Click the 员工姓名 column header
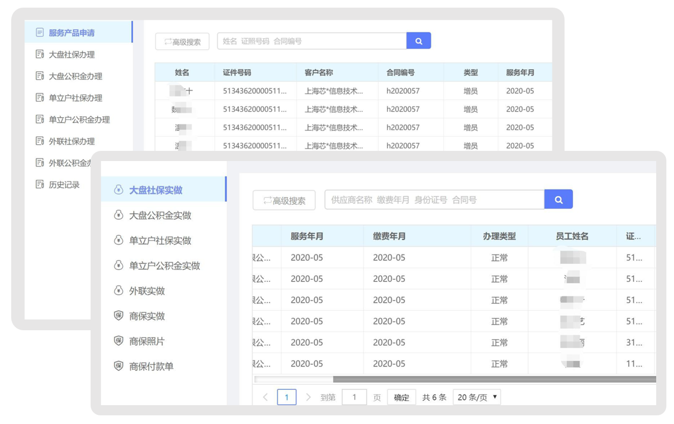The width and height of the screenshot is (674, 424). pyautogui.click(x=572, y=236)
